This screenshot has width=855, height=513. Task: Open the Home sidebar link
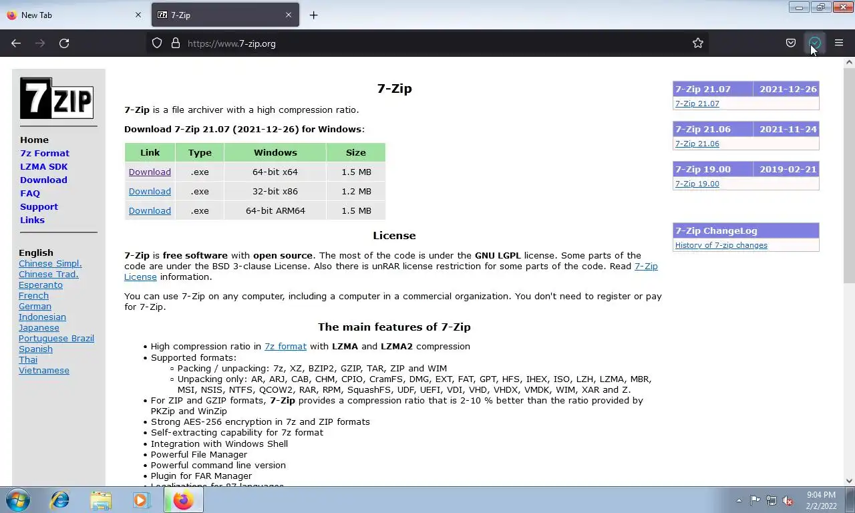click(x=34, y=140)
